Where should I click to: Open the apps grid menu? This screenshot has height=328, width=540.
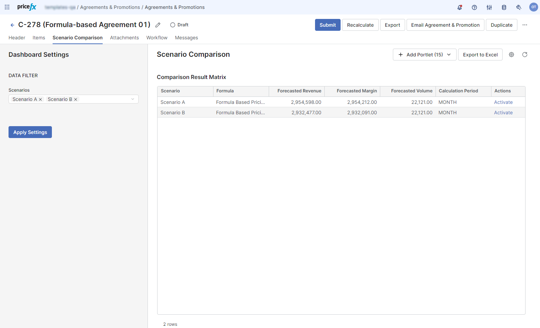click(7, 7)
